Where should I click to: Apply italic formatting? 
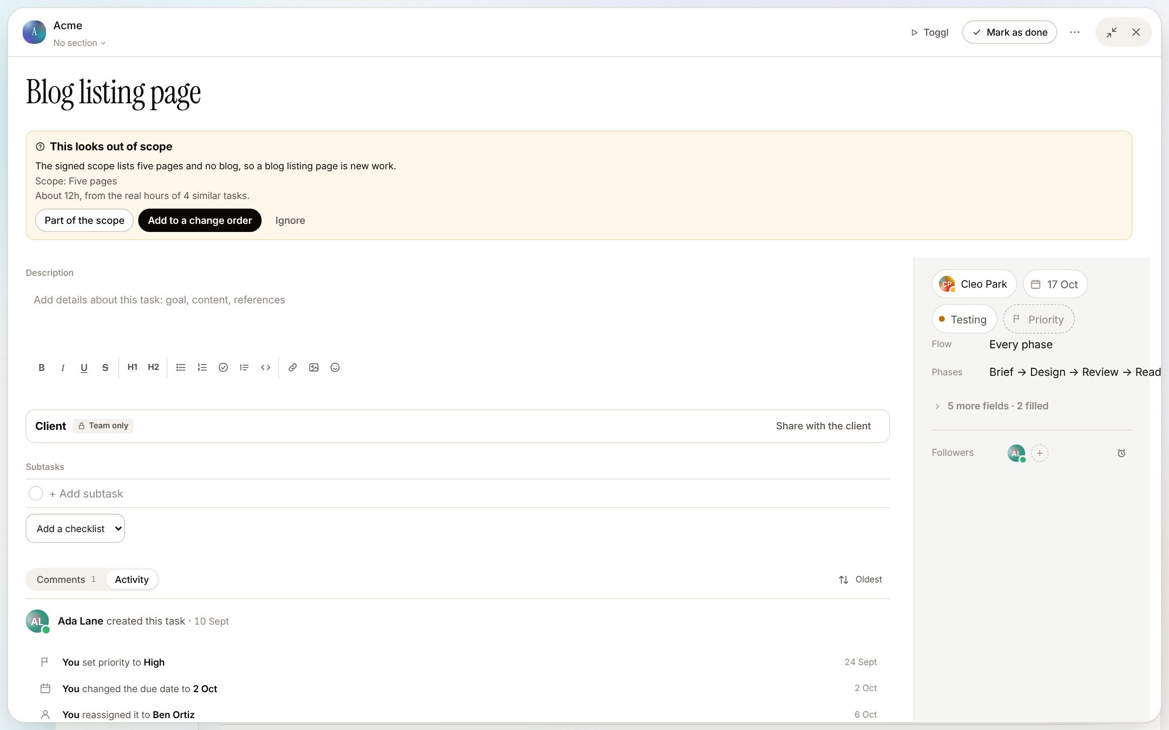coord(63,368)
